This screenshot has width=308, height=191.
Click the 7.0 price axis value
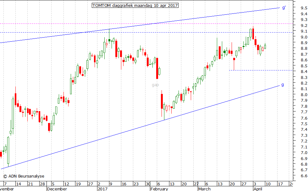coord(304,153)
